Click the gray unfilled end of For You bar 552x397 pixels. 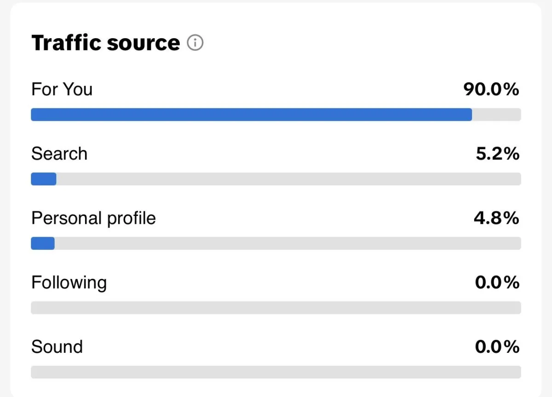[496, 114]
